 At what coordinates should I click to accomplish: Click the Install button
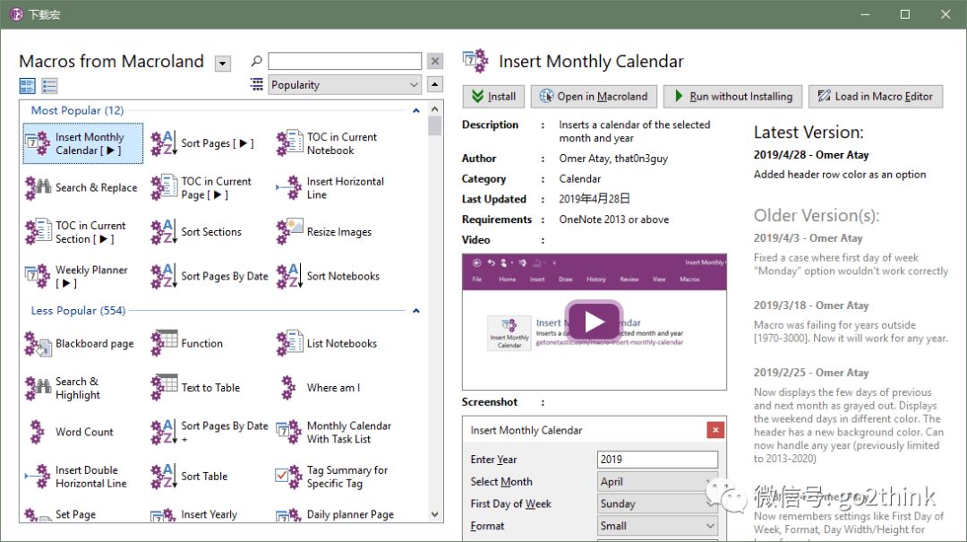click(493, 96)
